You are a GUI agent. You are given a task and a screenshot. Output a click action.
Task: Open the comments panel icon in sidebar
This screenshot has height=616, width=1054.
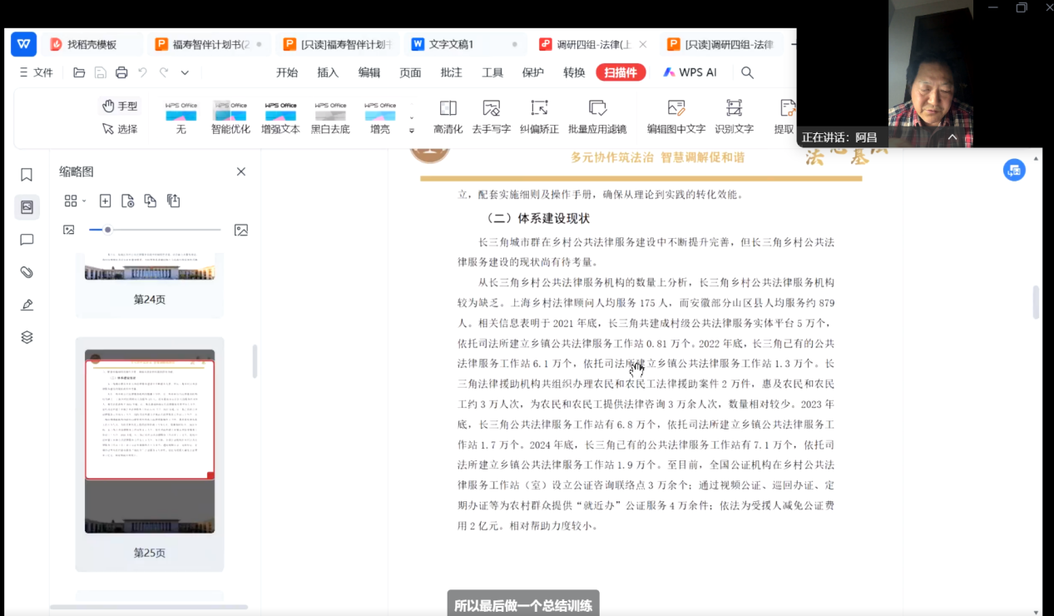27,240
